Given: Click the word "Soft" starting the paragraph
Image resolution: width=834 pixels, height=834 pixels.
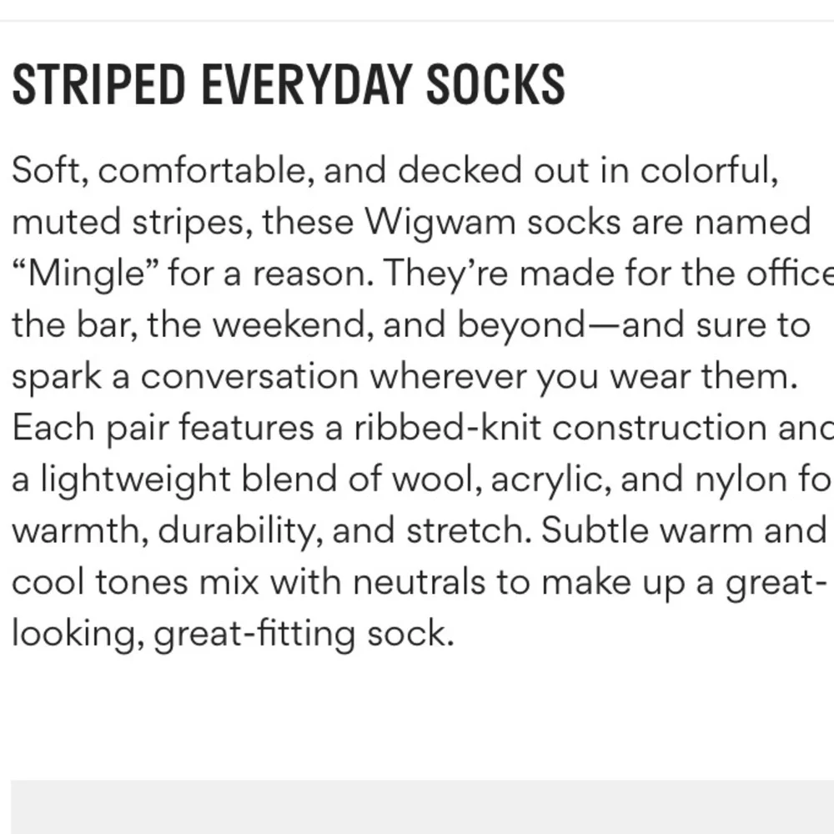Looking at the screenshot, I should click(x=47, y=170).
